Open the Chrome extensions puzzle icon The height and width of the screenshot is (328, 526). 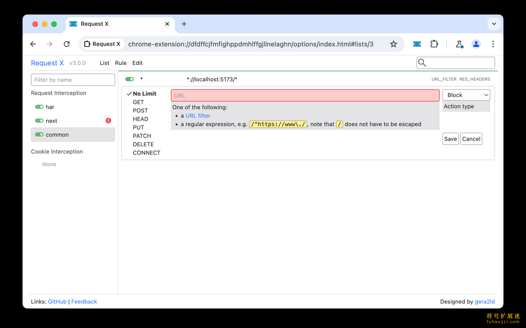point(434,44)
